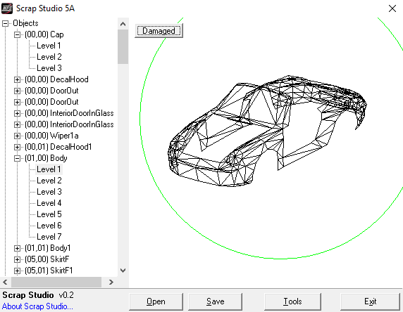Open the Tools menu button
Image resolution: width=403 pixels, height=312 pixels.
pos(292,301)
